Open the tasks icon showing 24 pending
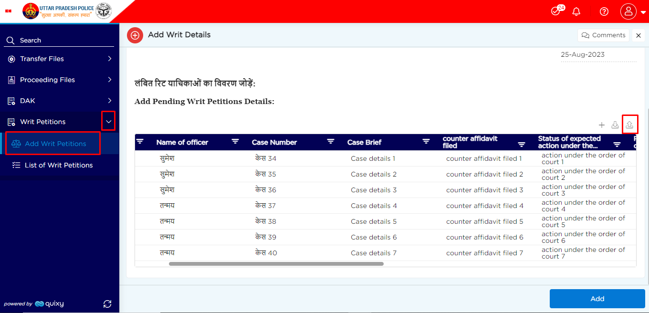 click(x=555, y=10)
